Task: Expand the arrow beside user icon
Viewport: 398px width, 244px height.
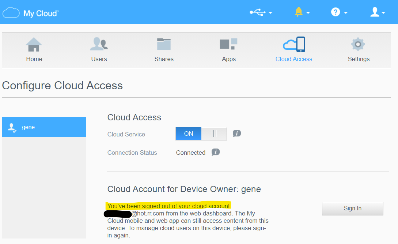Action: click(383, 13)
